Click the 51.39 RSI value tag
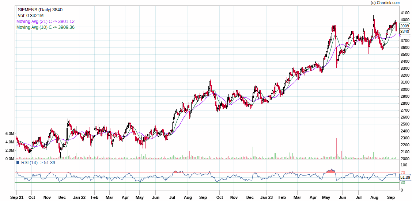412x201 pixels. tap(405, 177)
